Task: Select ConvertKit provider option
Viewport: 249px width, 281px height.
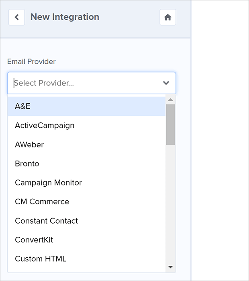Action: (x=86, y=240)
